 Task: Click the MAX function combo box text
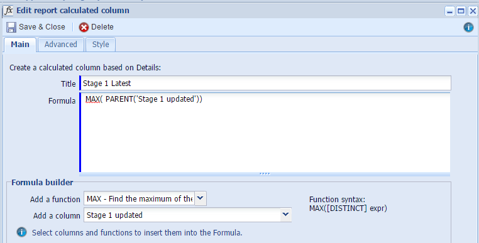tap(140, 199)
